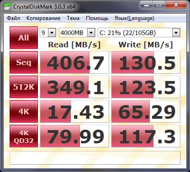Image resolution: width=190 pixels, height=172 pixels.
Task: Maximize the CrystalDiskMark window
Action: coord(159,5)
